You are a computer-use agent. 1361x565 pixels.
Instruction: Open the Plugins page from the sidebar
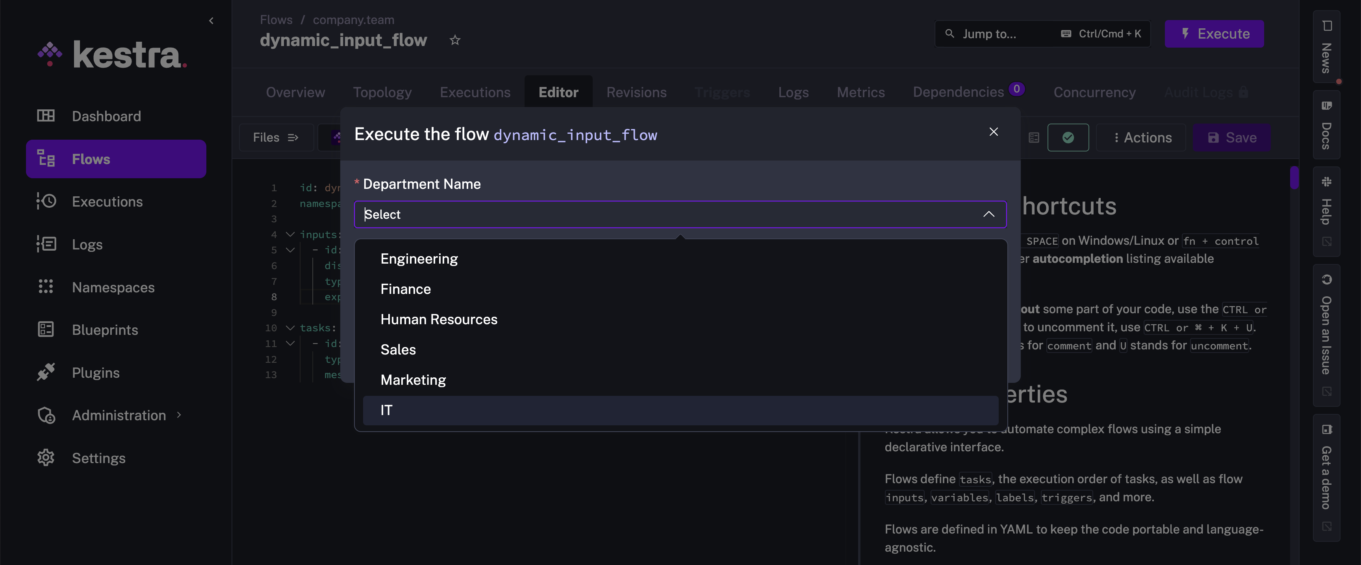[x=96, y=372]
